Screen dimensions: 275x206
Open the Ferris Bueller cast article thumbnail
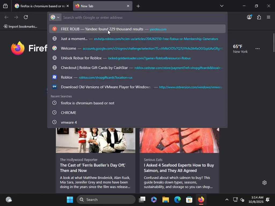point(96,140)
